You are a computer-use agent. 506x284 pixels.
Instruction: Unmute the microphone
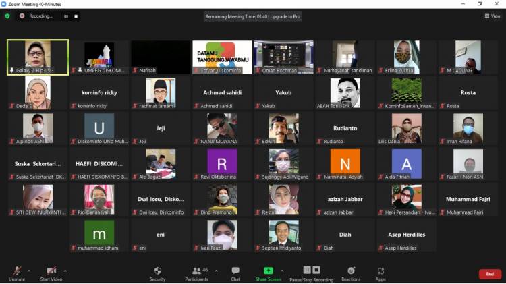pos(17,274)
